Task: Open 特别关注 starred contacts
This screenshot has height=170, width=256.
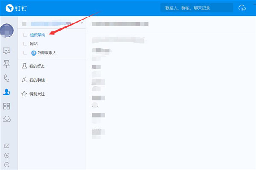Action: (x=36, y=93)
